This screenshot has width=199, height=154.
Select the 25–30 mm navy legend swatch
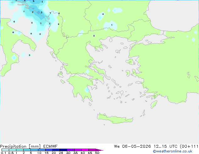pyautogui.click(x=63, y=150)
